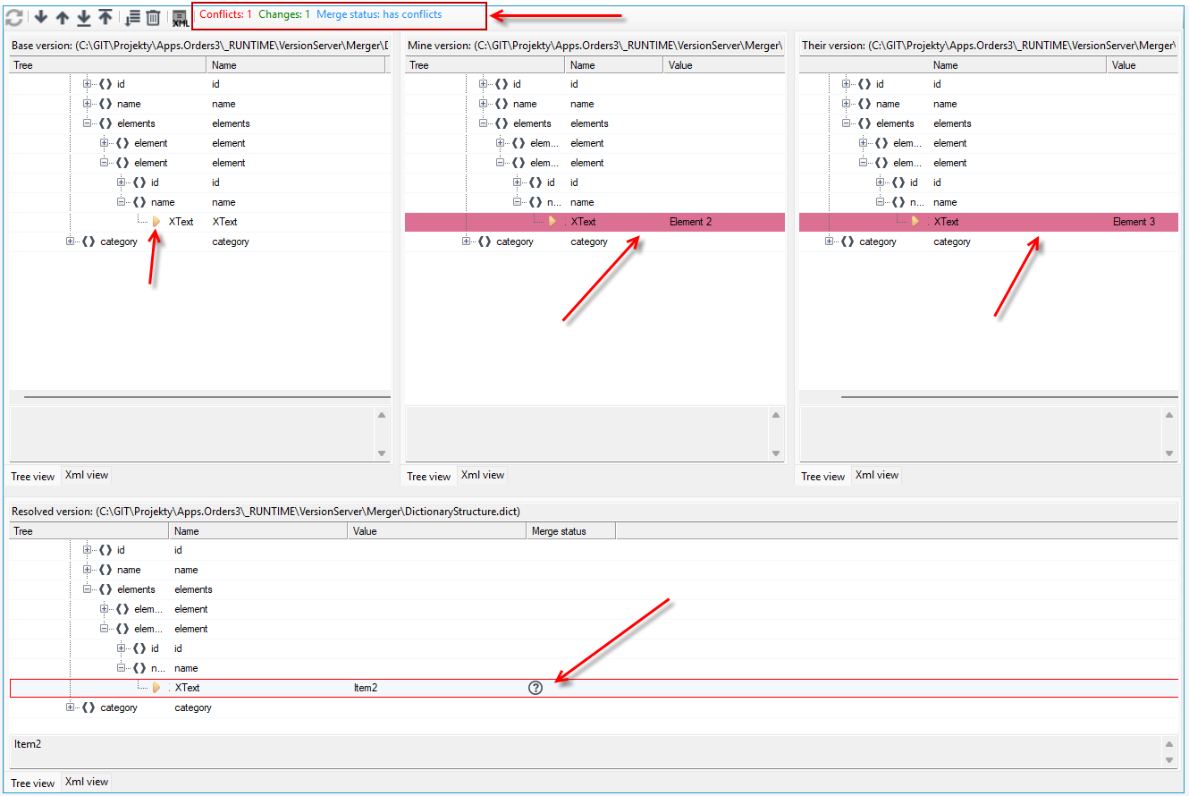Expand the category node in Resolved version tree
Screen dimensions: 1189x796
click(71, 707)
